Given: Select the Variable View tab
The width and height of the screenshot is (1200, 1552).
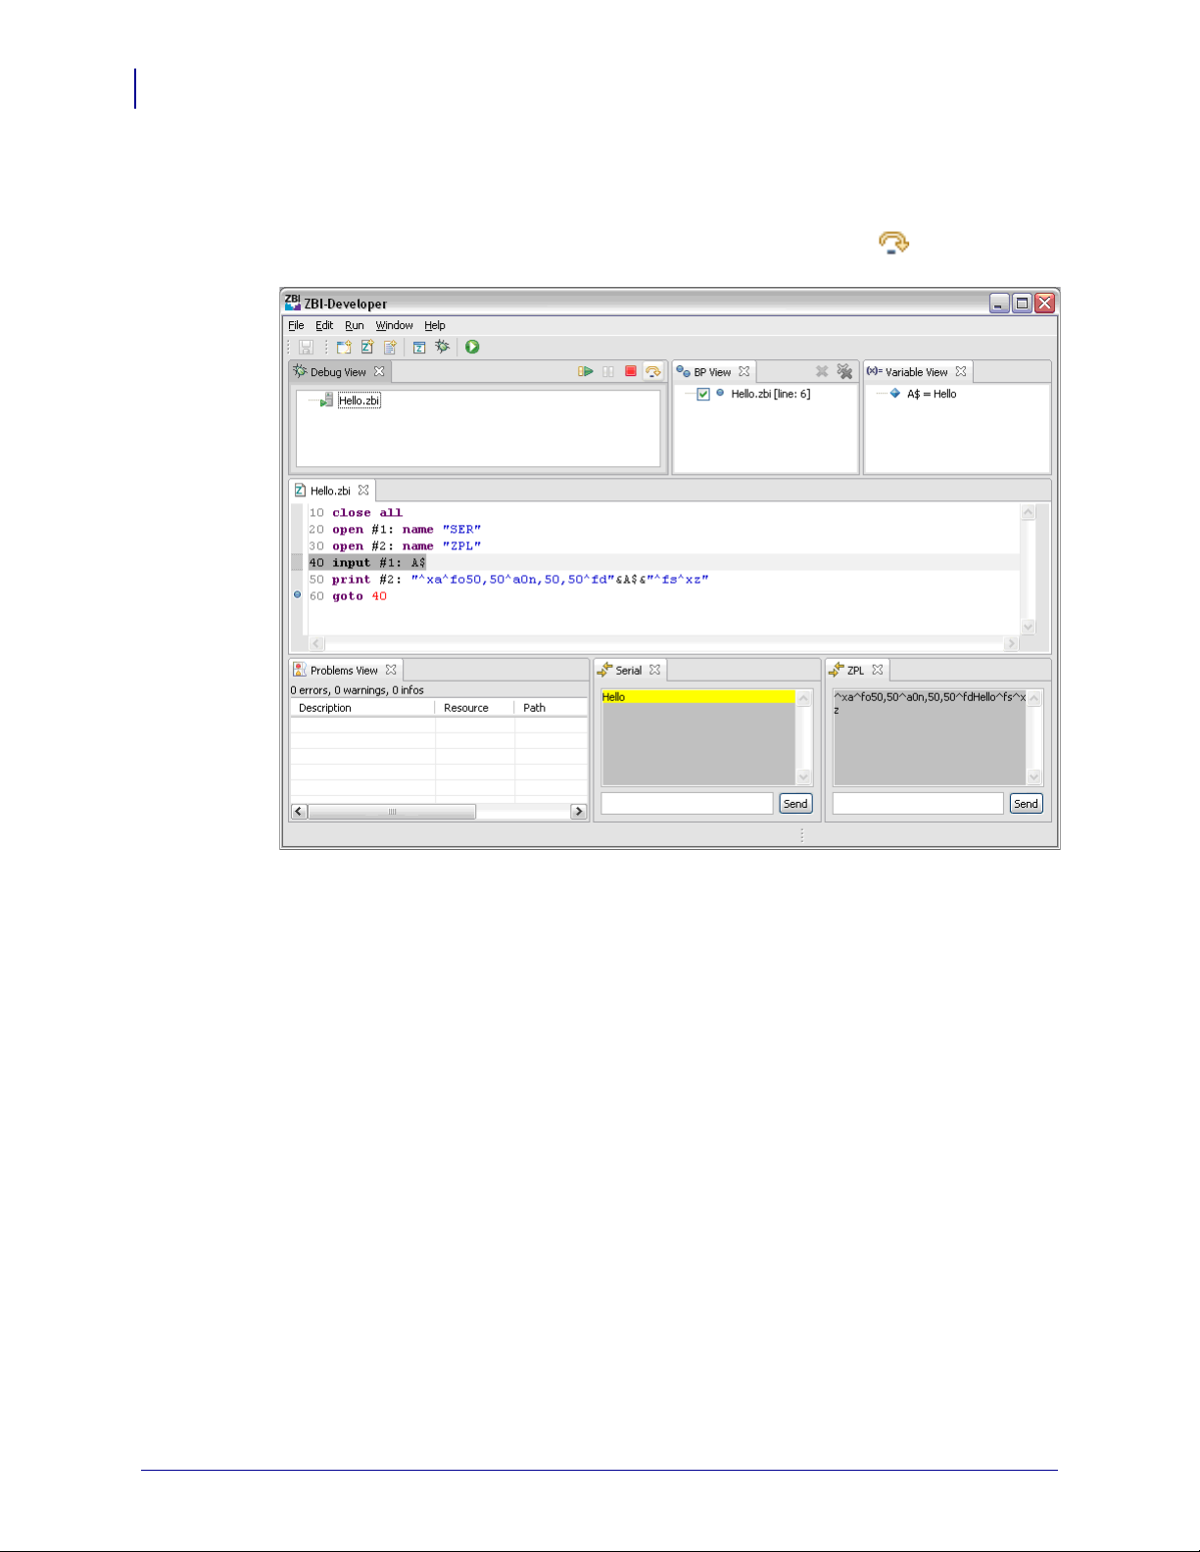Looking at the screenshot, I should [917, 372].
